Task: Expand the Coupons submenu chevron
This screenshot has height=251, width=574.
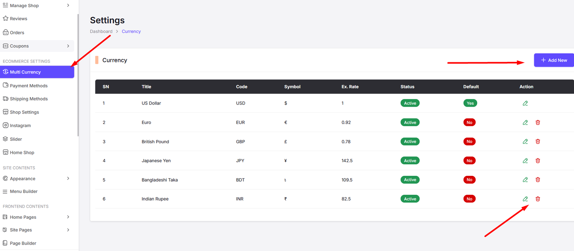Action: [x=68, y=46]
